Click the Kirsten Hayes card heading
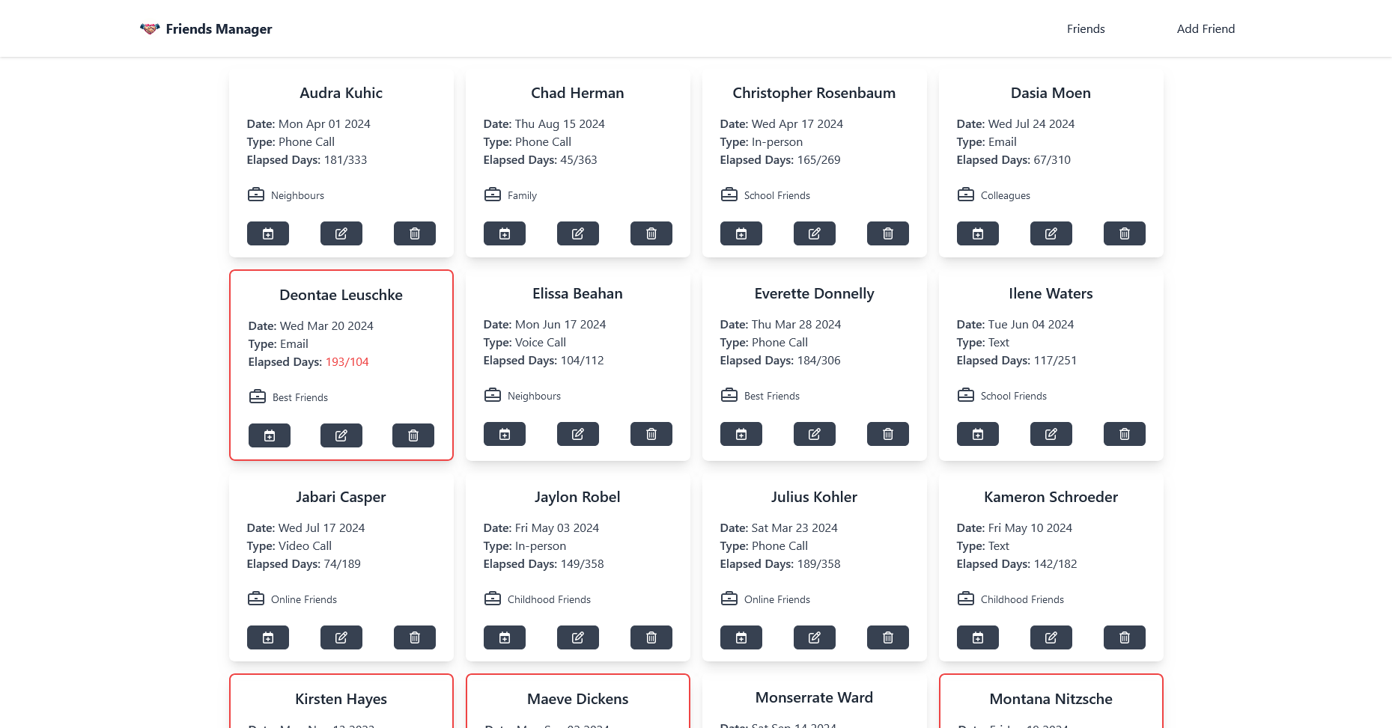 click(341, 699)
